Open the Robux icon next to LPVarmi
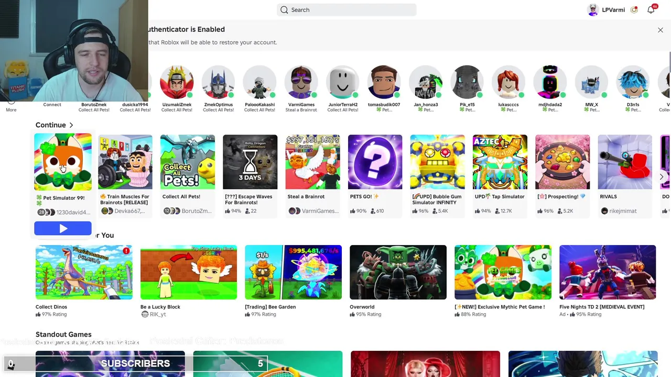This screenshot has height=377, width=671. pyautogui.click(x=634, y=9)
